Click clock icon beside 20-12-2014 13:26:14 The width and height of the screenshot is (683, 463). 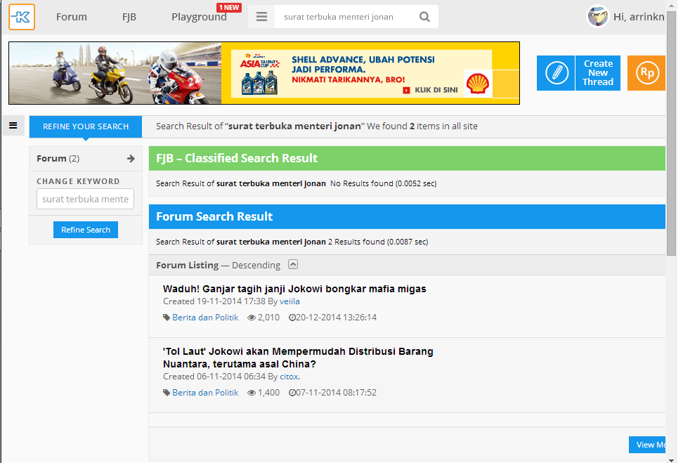[x=292, y=318]
